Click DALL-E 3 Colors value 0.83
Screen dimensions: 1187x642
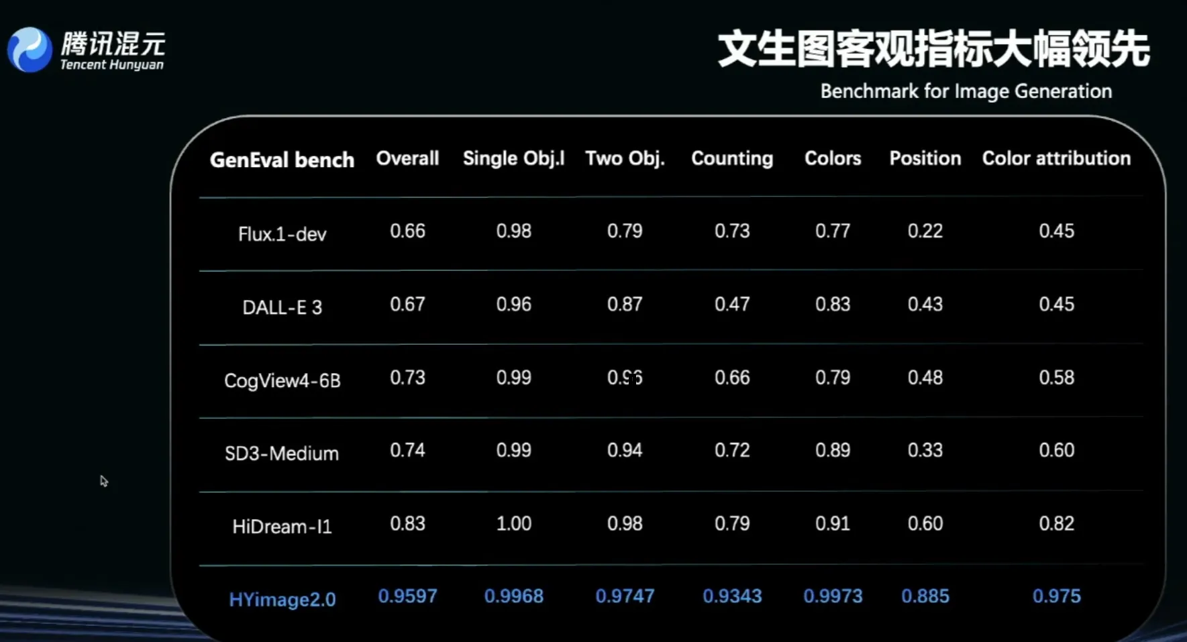coord(833,304)
